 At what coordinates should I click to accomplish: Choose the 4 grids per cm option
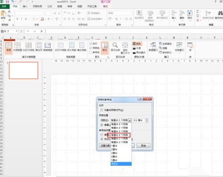tap(121, 135)
